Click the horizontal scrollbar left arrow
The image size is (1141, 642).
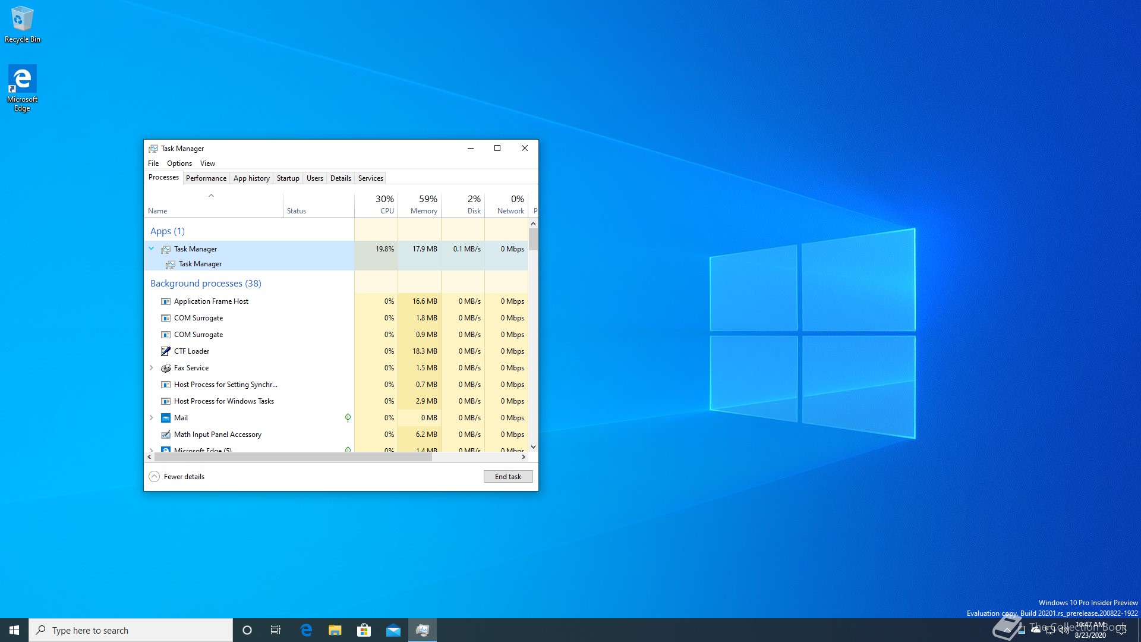(149, 457)
